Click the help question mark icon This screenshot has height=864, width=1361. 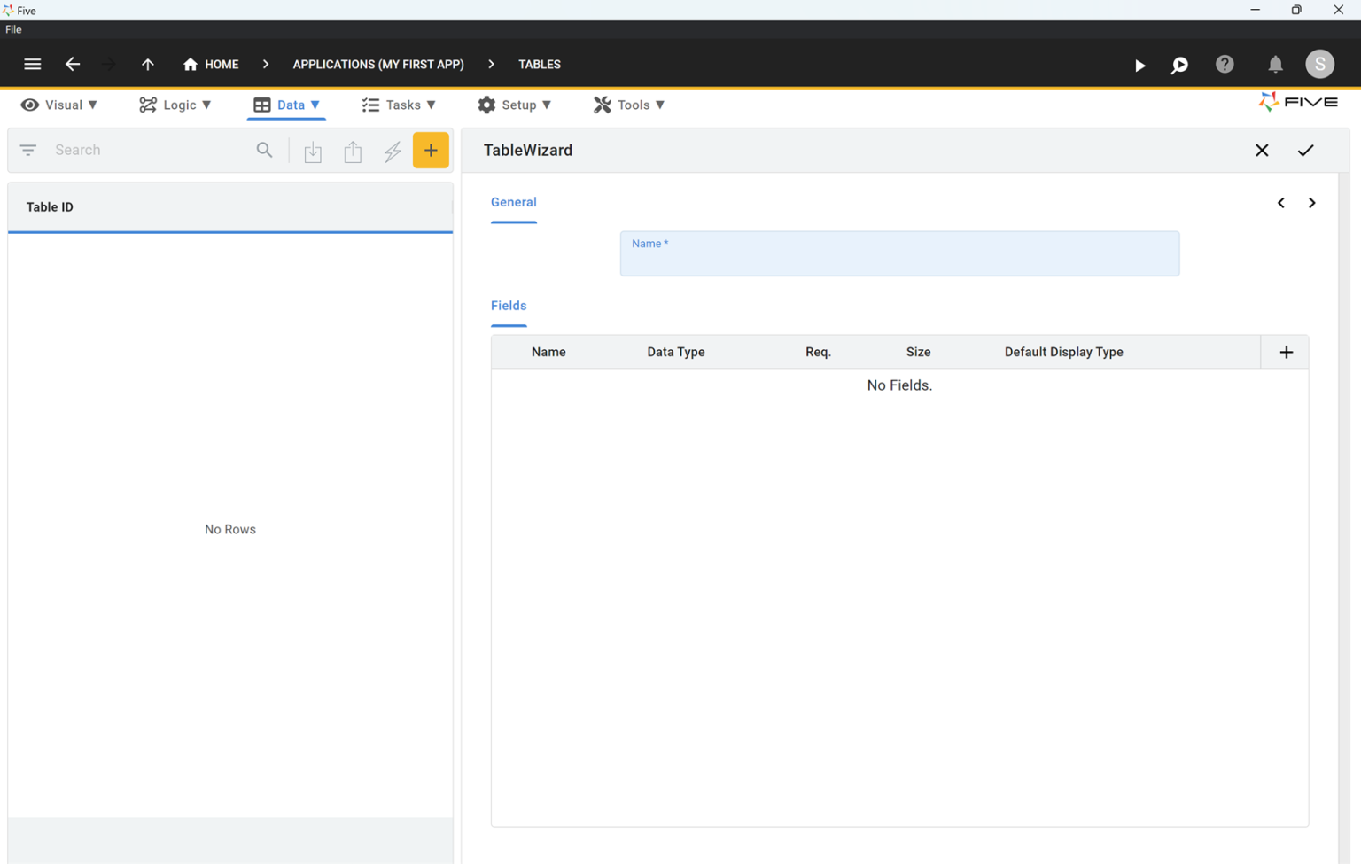(x=1225, y=65)
